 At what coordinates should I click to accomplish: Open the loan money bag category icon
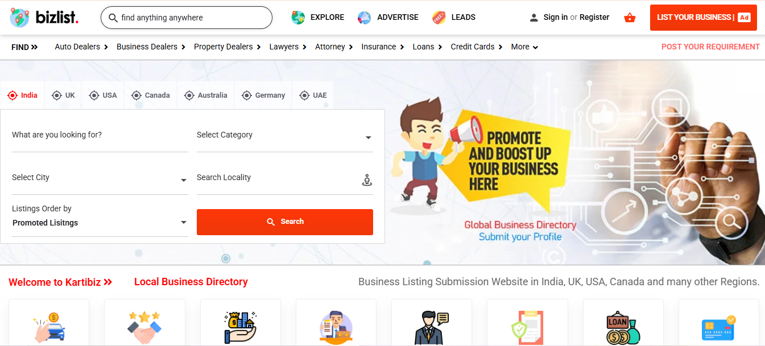tap(623, 327)
